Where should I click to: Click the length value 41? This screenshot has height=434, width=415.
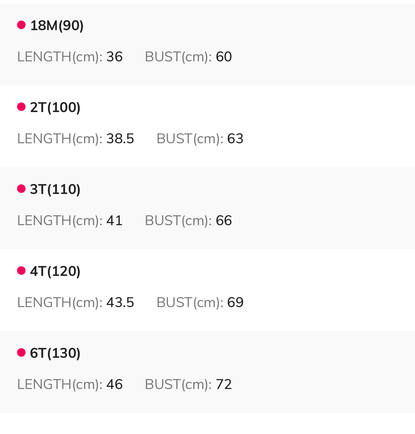click(x=114, y=221)
